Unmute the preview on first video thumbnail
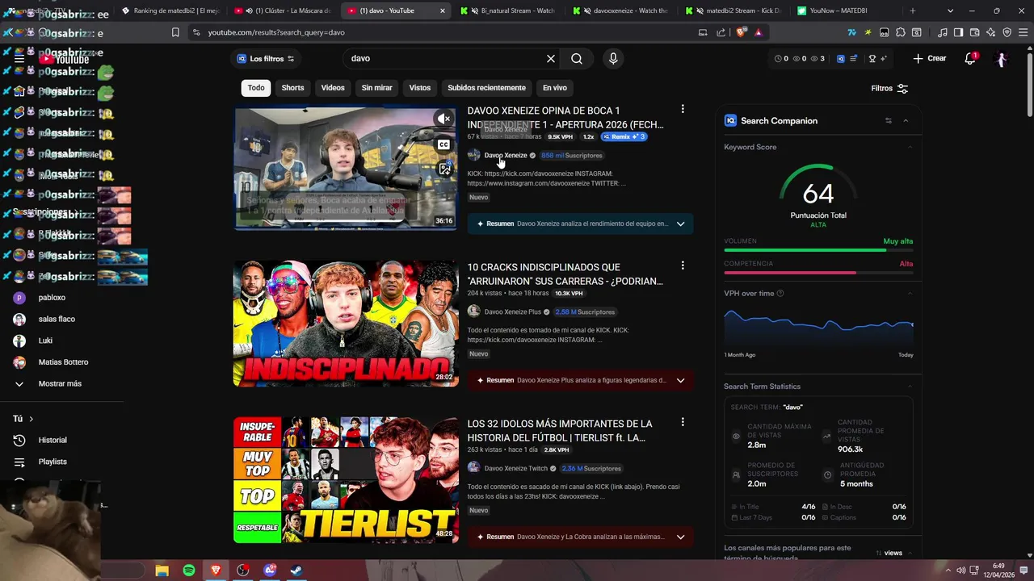Image resolution: width=1034 pixels, height=581 pixels. (x=443, y=119)
